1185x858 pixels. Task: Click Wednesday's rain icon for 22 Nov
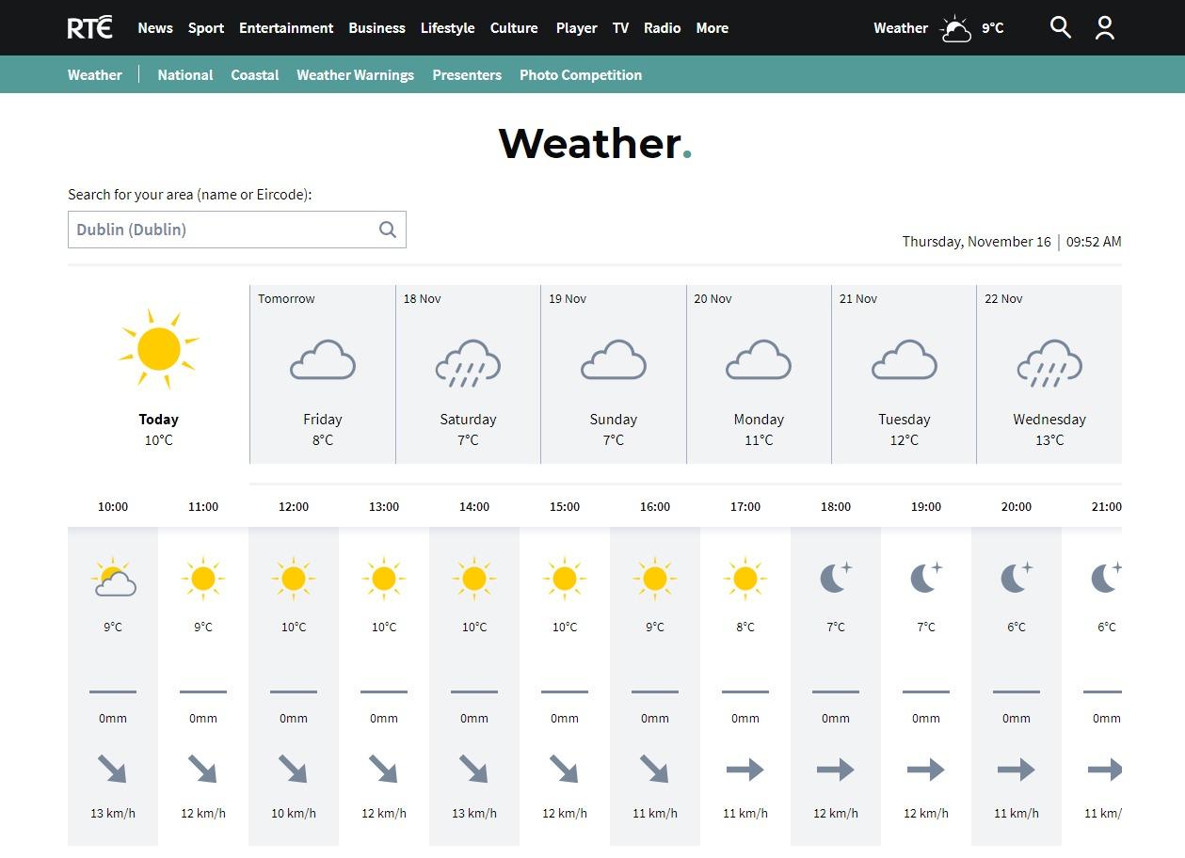pos(1049,362)
